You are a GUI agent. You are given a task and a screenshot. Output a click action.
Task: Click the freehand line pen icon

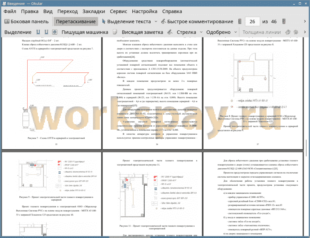(x=170, y=32)
